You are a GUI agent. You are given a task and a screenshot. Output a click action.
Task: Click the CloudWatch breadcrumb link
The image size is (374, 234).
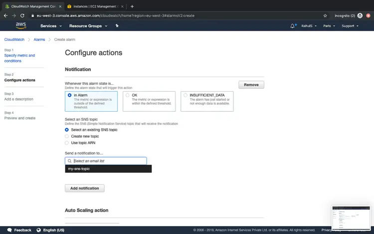(14, 39)
